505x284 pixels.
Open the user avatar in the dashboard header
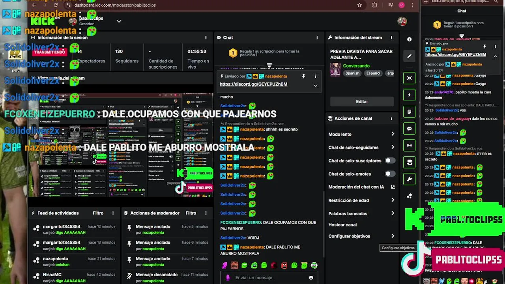tap(402, 21)
